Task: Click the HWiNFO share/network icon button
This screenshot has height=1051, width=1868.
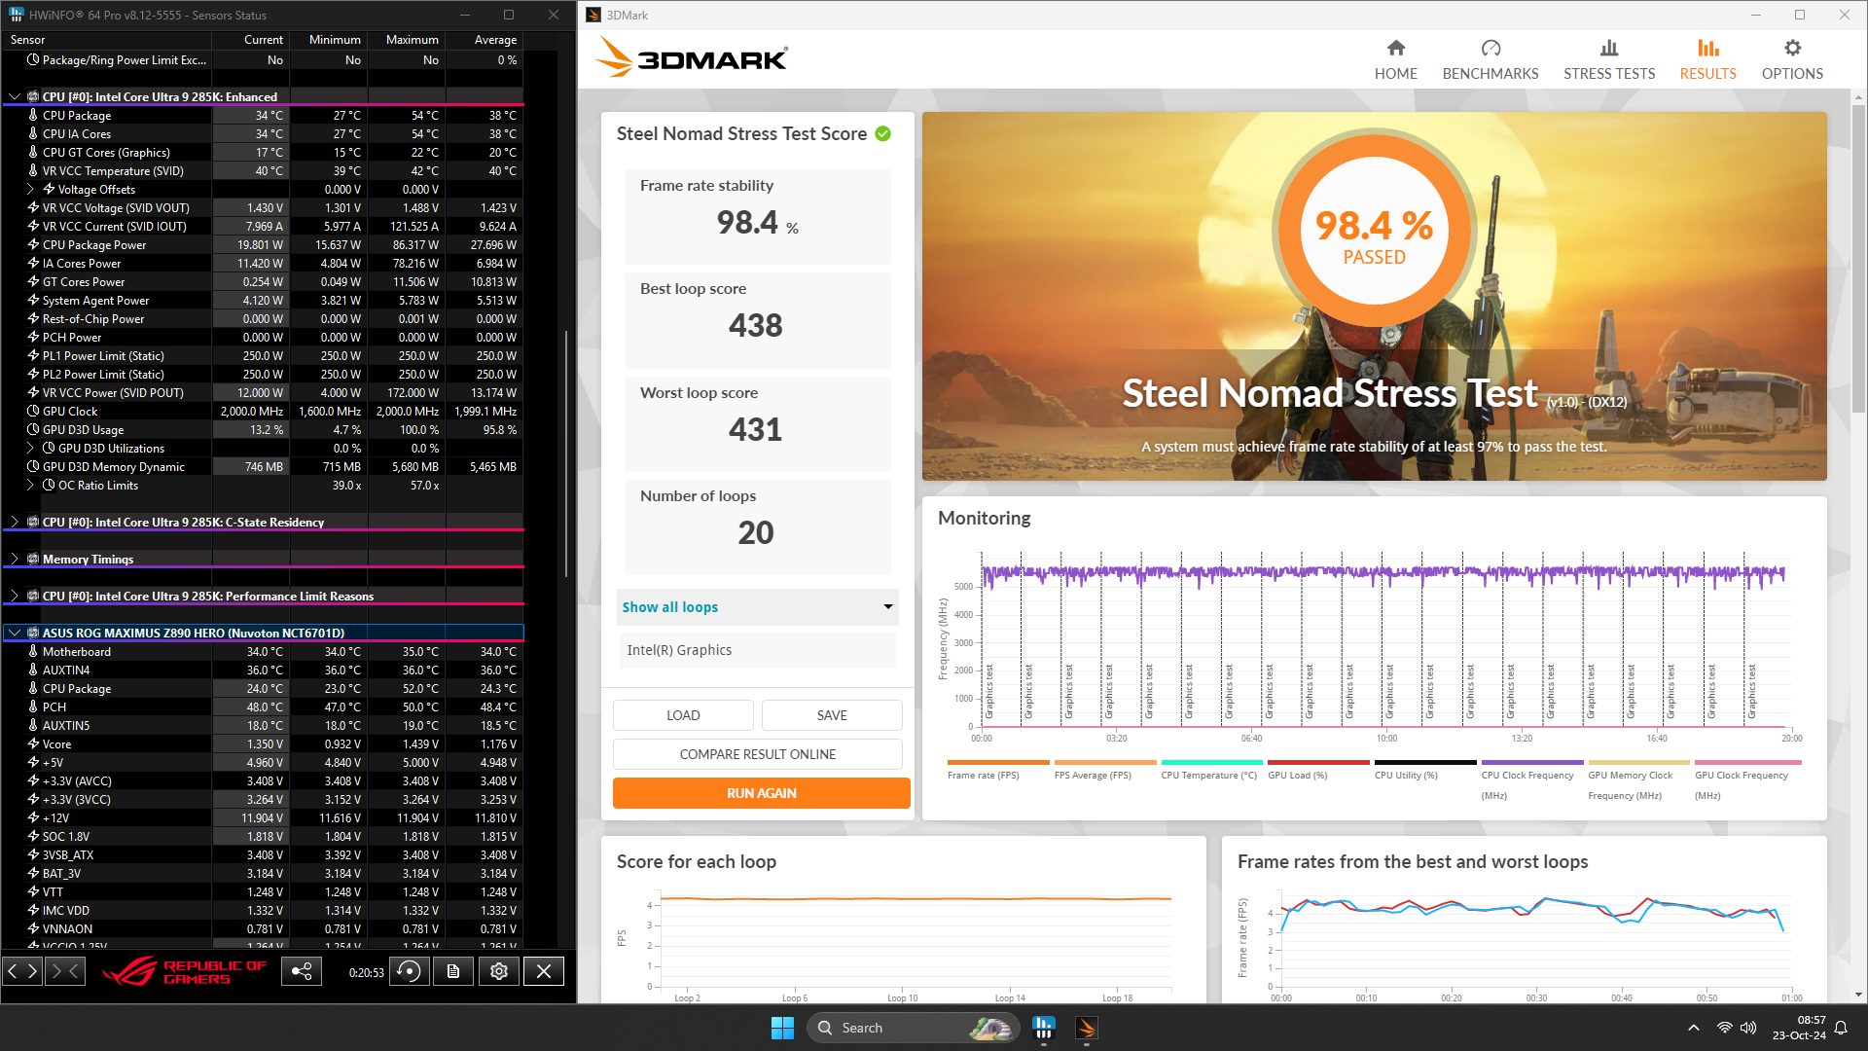Action: coord(302,971)
